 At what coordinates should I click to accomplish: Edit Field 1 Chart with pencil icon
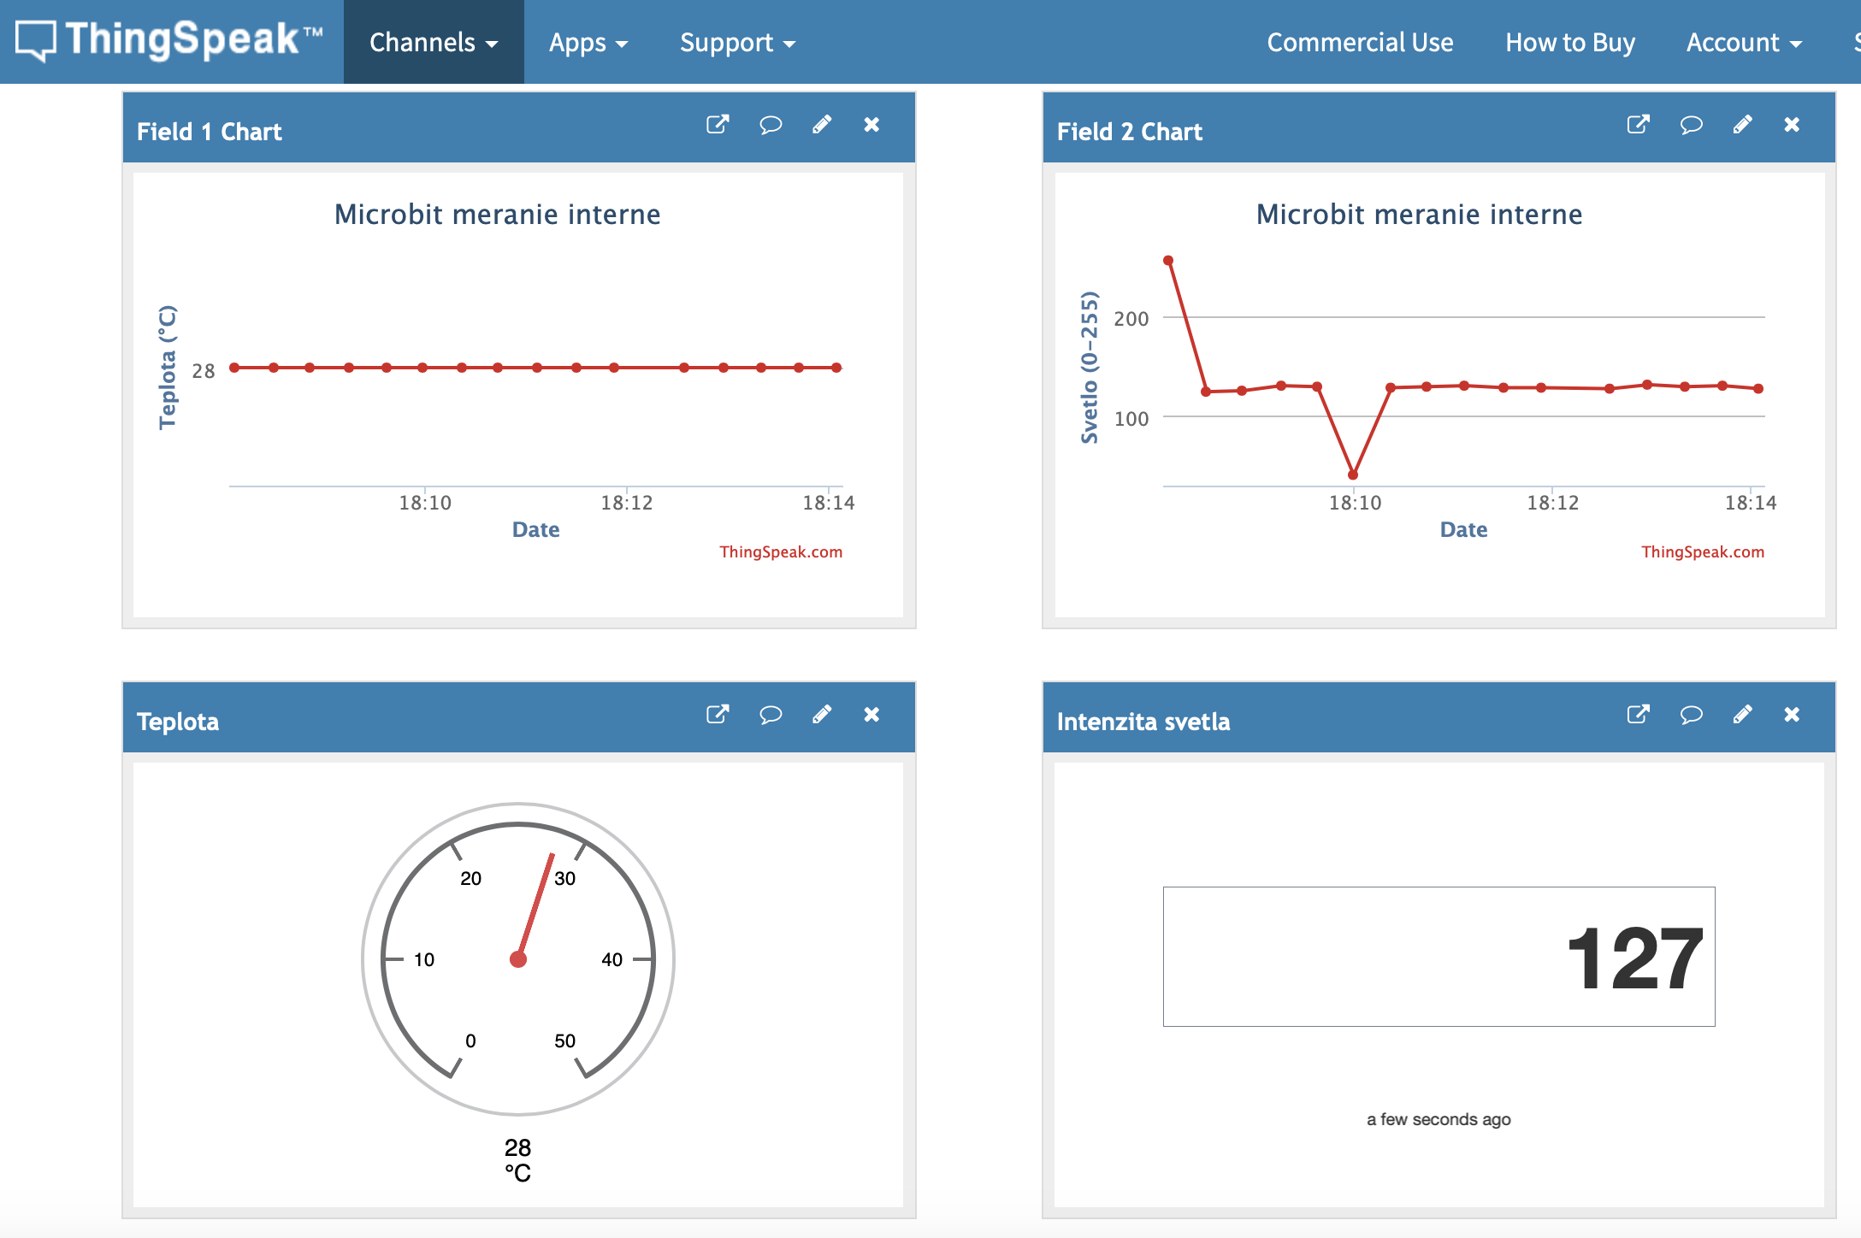821,125
